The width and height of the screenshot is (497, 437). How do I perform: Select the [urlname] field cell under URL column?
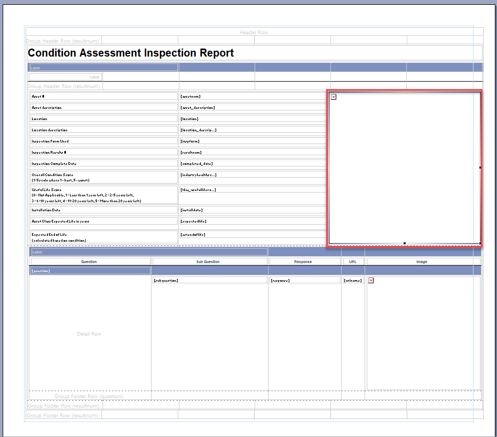coord(353,280)
